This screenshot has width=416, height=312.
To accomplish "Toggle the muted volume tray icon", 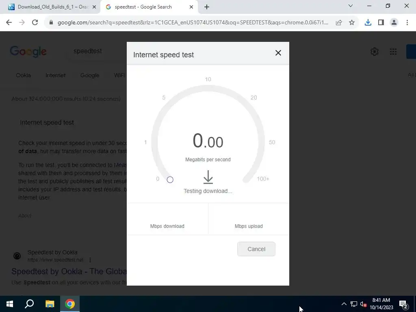I will click(363, 304).
